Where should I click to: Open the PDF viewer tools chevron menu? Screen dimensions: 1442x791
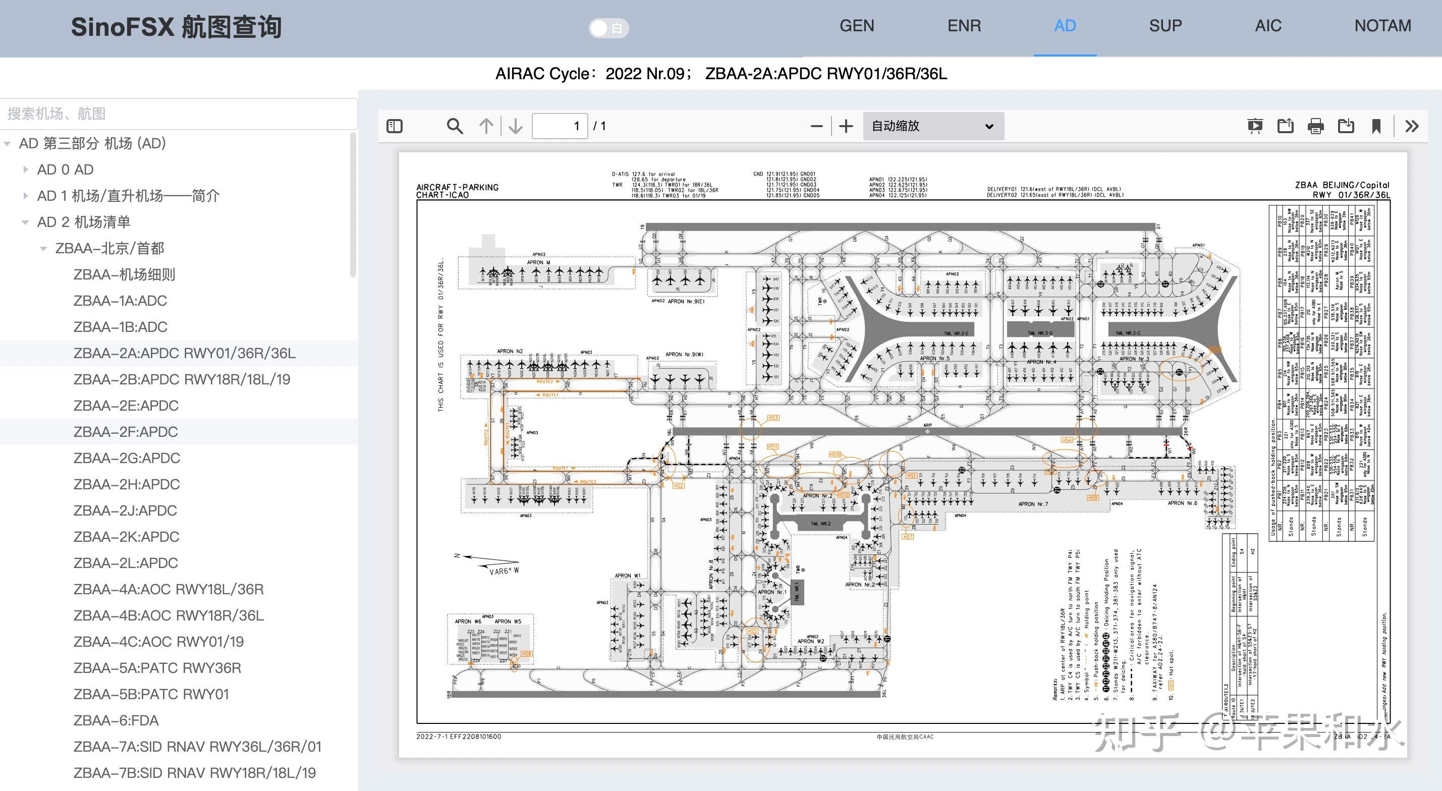[1412, 126]
